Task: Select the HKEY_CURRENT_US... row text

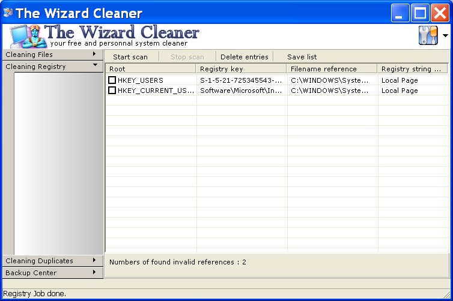Action: pyautogui.click(x=156, y=91)
